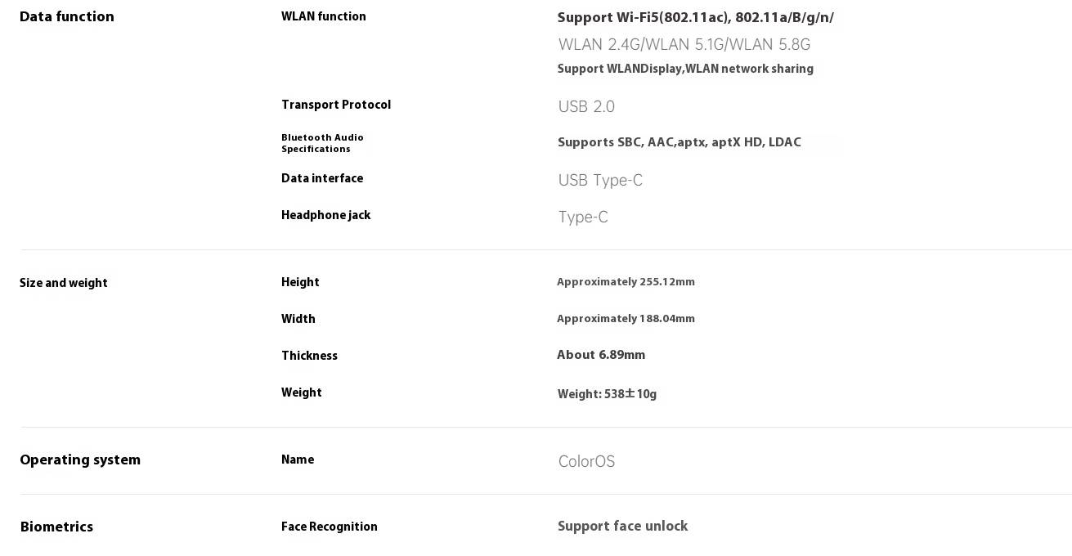The height and width of the screenshot is (556, 1072).
Task: Click the USB 2.0 value
Action: click(x=586, y=106)
